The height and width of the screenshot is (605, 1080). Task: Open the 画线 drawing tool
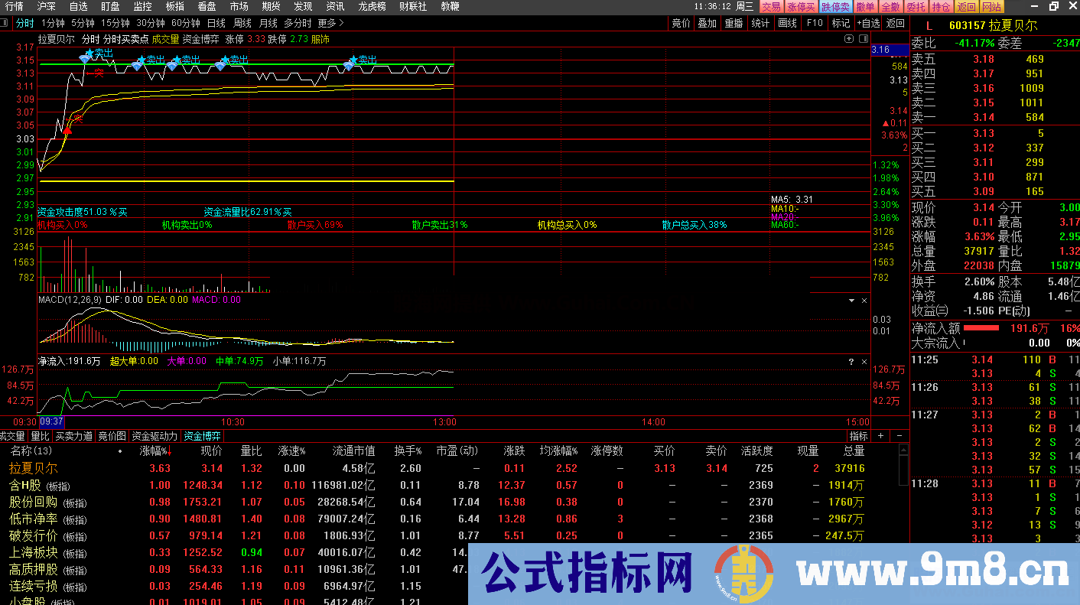[x=787, y=22]
